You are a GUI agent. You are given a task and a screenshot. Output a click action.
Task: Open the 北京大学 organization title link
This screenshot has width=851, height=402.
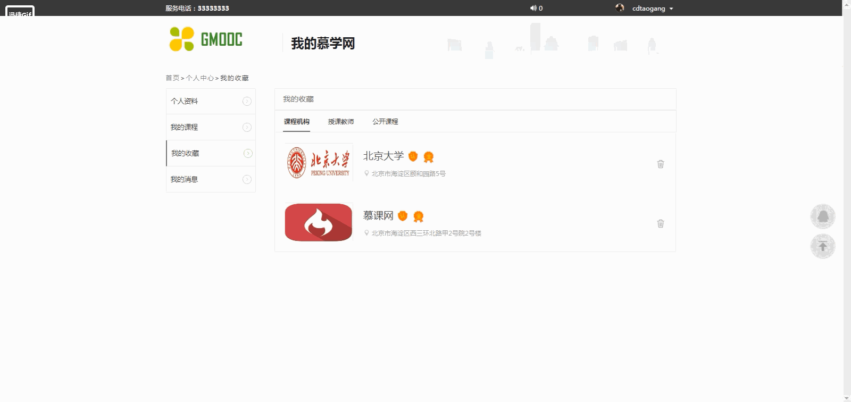click(x=383, y=156)
